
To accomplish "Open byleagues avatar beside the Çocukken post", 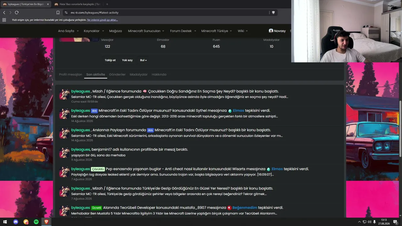I will click(64, 94).
